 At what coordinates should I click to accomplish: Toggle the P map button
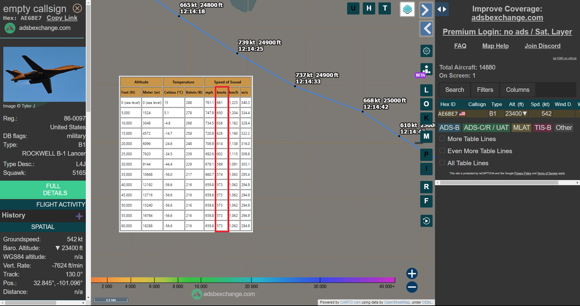coord(426,155)
